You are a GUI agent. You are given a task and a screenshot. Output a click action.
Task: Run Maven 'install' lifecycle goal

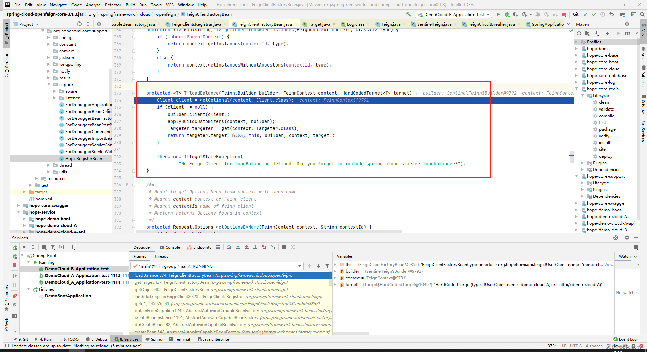tap(604, 143)
